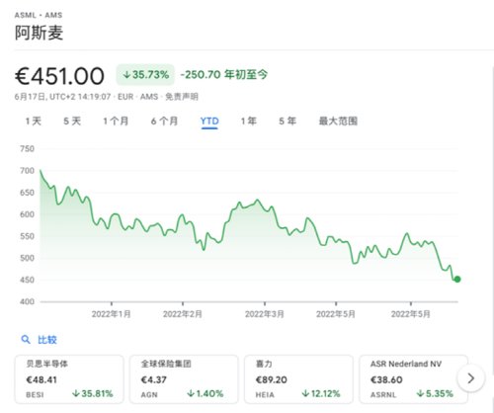Click the next arrow chevron on stock cards
Viewport: 494px width, 413px height.
(x=471, y=378)
